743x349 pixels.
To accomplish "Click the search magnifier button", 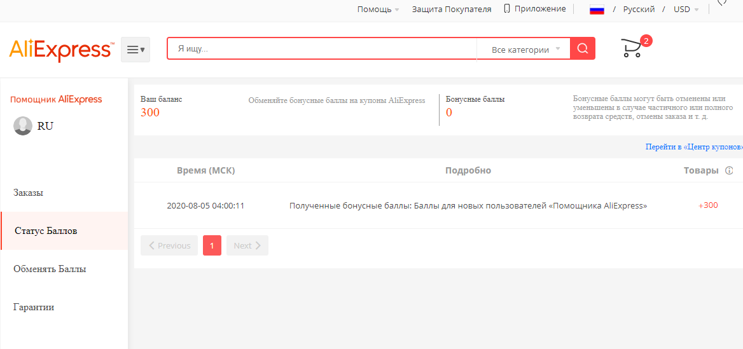I will click(x=583, y=49).
